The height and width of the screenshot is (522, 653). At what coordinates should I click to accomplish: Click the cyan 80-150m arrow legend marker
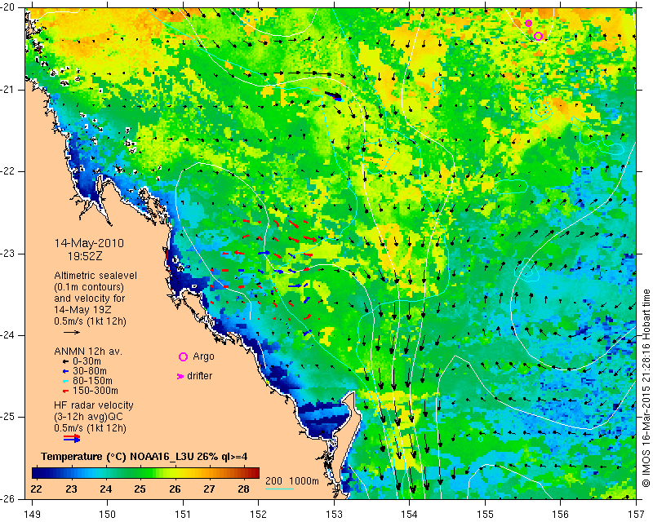pyautogui.click(x=65, y=381)
